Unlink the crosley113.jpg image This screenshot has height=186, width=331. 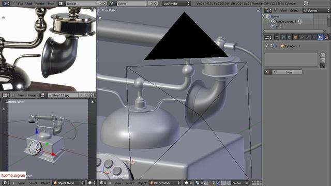92,95
